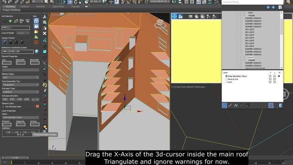Toggle Set individual color checkbox
This screenshot has height=165, width=293.
(3, 107)
